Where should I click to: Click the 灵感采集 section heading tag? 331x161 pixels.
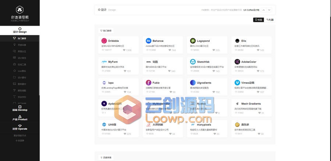106,157
